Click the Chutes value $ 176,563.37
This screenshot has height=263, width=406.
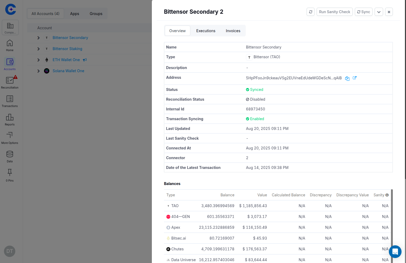[x=255, y=249]
